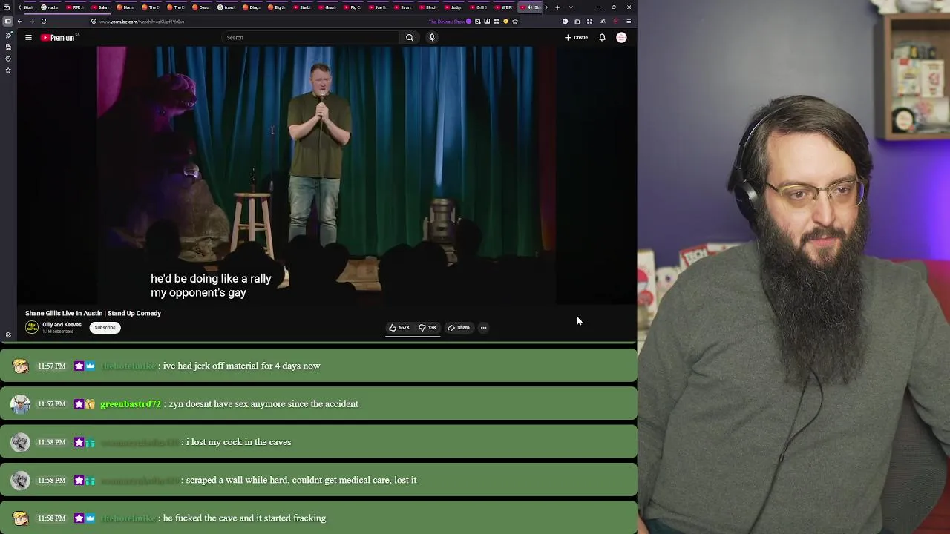Click chat username greenbastrd72
This screenshot has height=534, width=950.
(x=131, y=404)
